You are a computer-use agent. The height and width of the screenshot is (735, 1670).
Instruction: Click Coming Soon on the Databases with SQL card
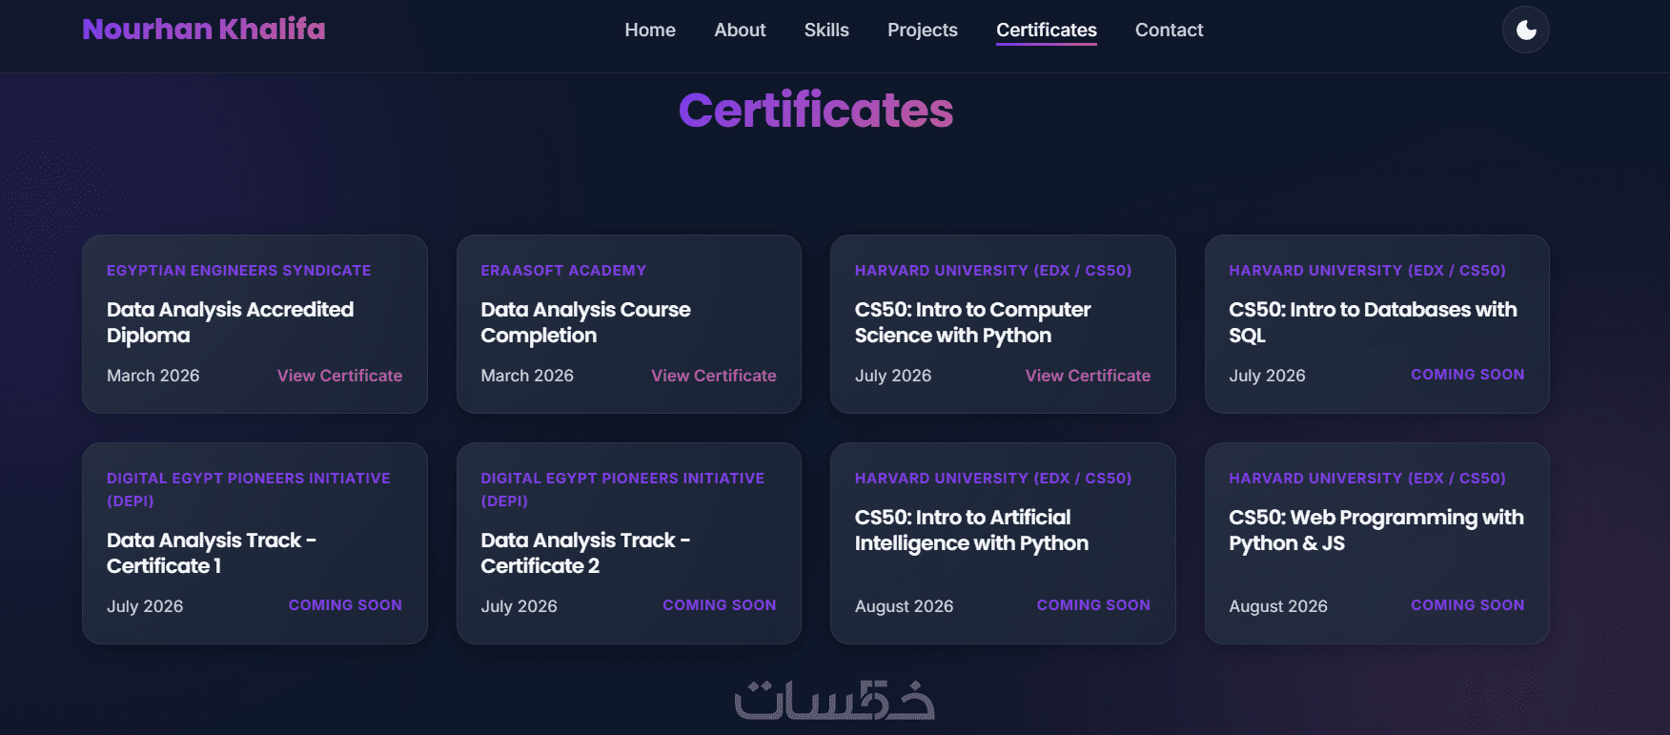[1467, 375]
